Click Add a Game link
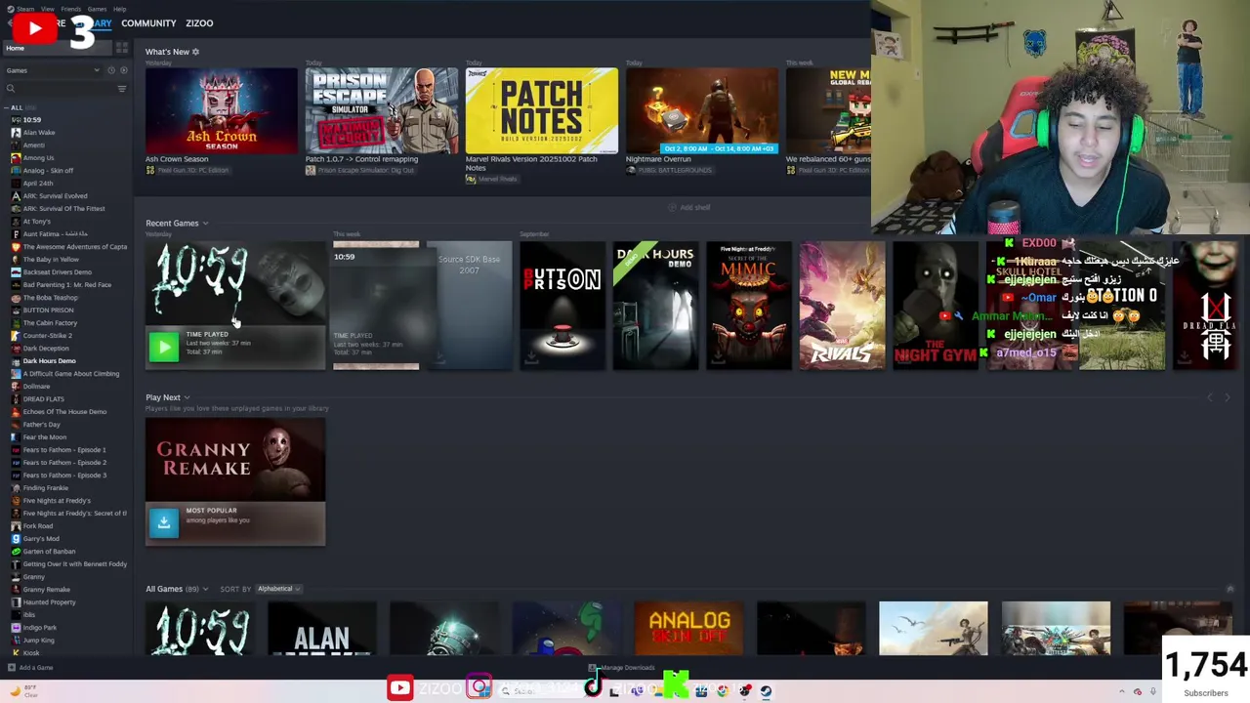This screenshot has height=703, width=1250. point(36,668)
